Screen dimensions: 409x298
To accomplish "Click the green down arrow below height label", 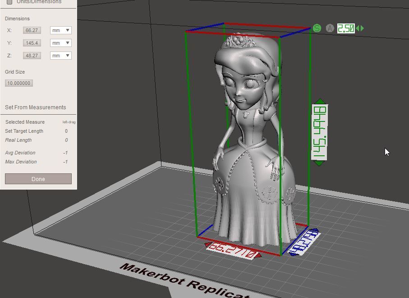I will point(320,163).
